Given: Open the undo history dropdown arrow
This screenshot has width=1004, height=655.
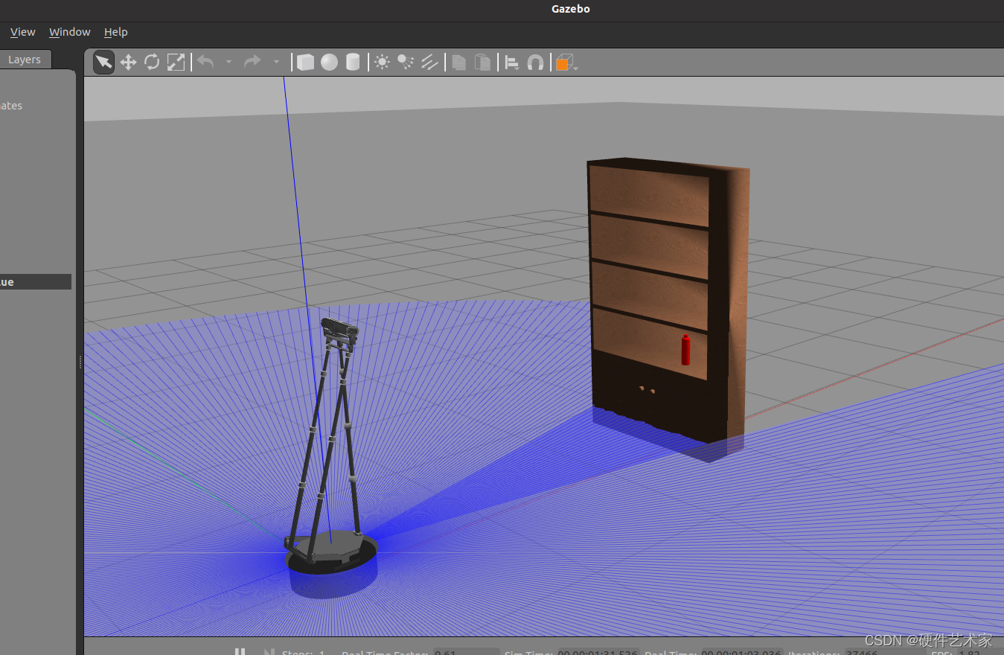Looking at the screenshot, I should click(x=228, y=62).
